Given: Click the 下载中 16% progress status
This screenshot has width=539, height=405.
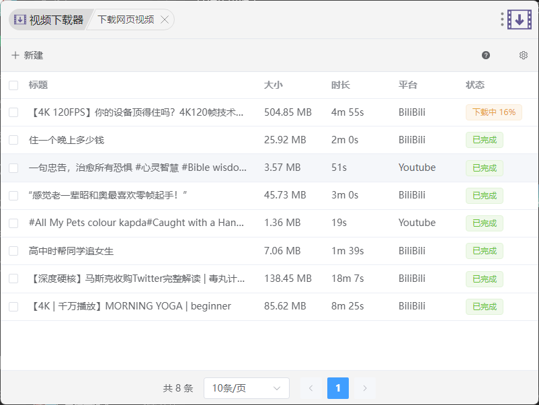Looking at the screenshot, I should (493, 112).
